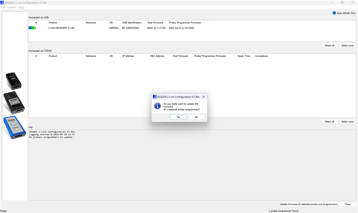Click the USB Identification value SN 1083532931

point(130,28)
